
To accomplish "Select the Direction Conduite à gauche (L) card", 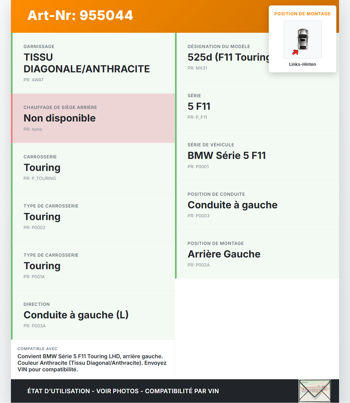I will point(93,315).
